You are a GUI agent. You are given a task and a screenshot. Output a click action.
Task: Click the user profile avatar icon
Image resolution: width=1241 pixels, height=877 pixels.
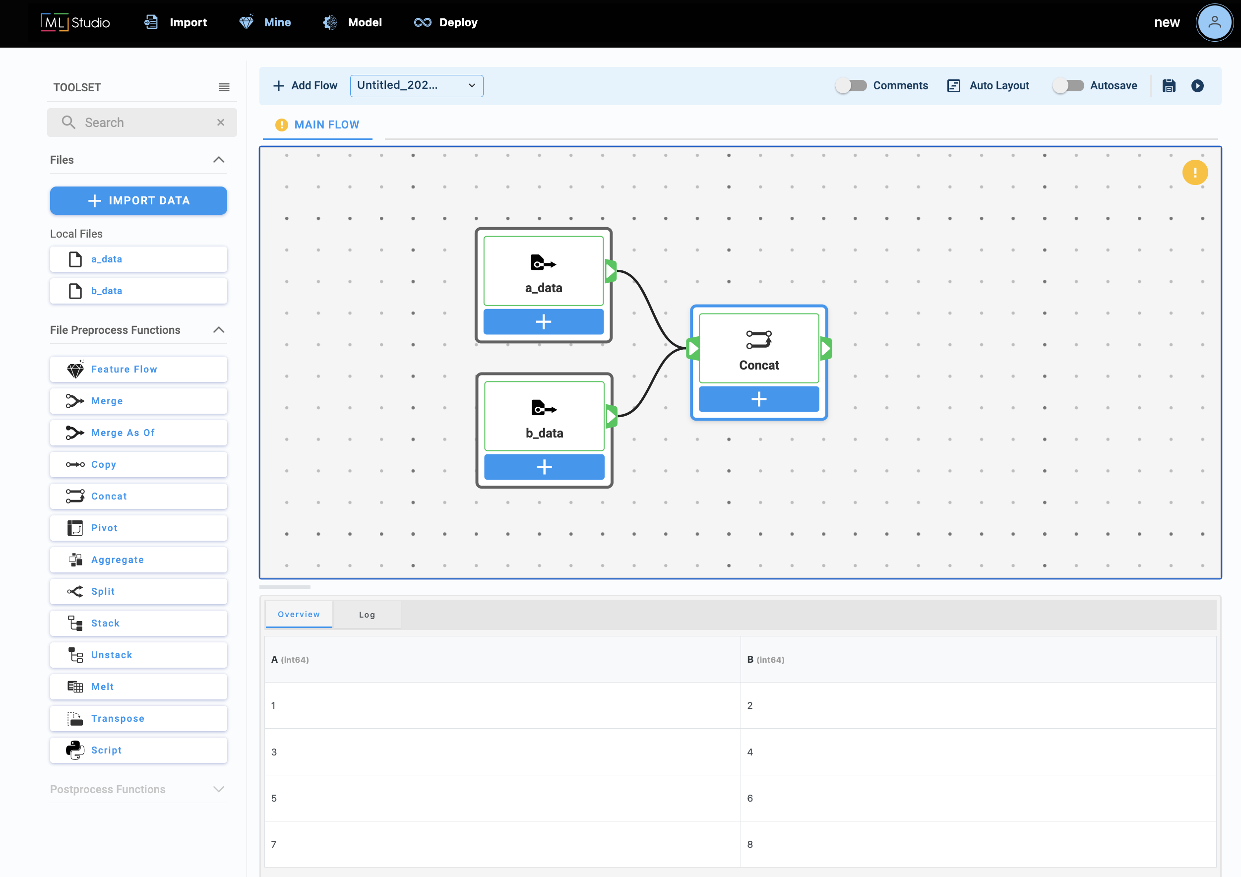(x=1214, y=22)
